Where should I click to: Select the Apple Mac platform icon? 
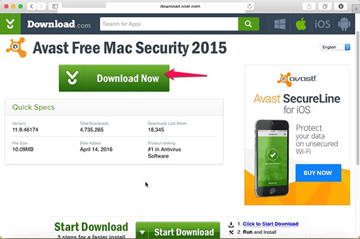(x=301, y=24)
